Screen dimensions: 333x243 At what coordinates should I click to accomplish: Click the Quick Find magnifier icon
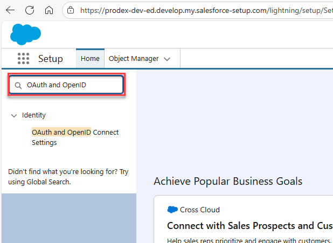click(18, 86)
